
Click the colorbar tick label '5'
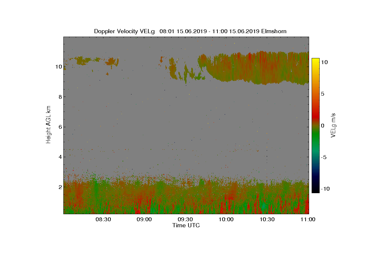[x=322, y=94]
